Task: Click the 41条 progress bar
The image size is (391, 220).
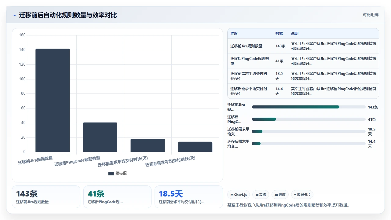Action: pyautogui.click(x=309, y=119)
